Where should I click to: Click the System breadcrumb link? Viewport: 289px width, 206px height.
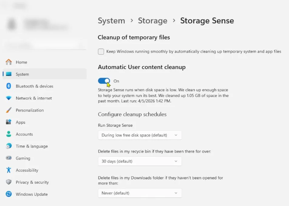point(111,21)
